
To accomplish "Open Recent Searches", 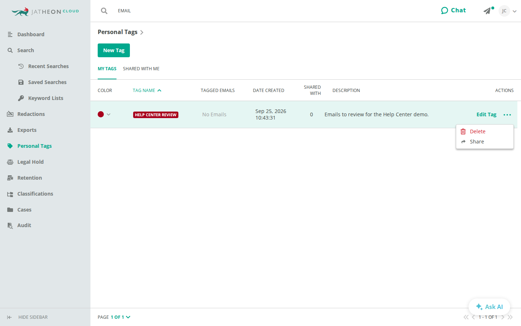I will [x=48, y=66].
